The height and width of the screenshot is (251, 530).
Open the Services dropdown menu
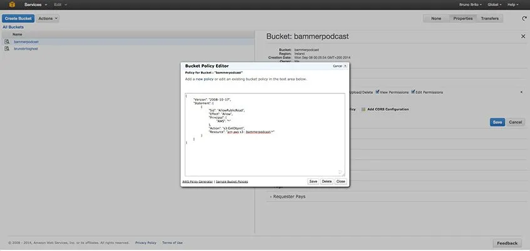click(x=36, y=5)
